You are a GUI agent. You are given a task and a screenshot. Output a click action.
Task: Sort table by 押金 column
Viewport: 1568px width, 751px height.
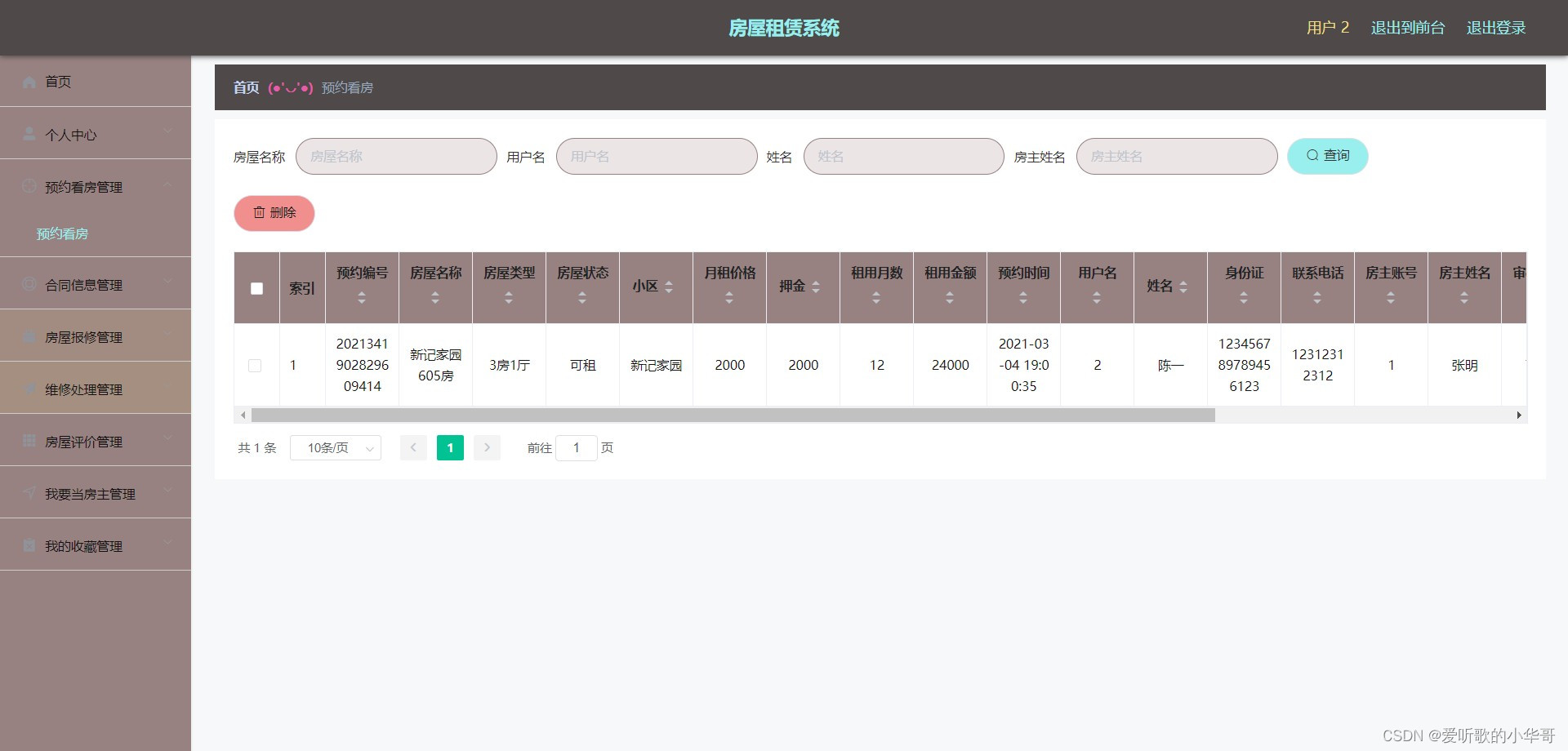pyautogui.click(x=816, y=287)
